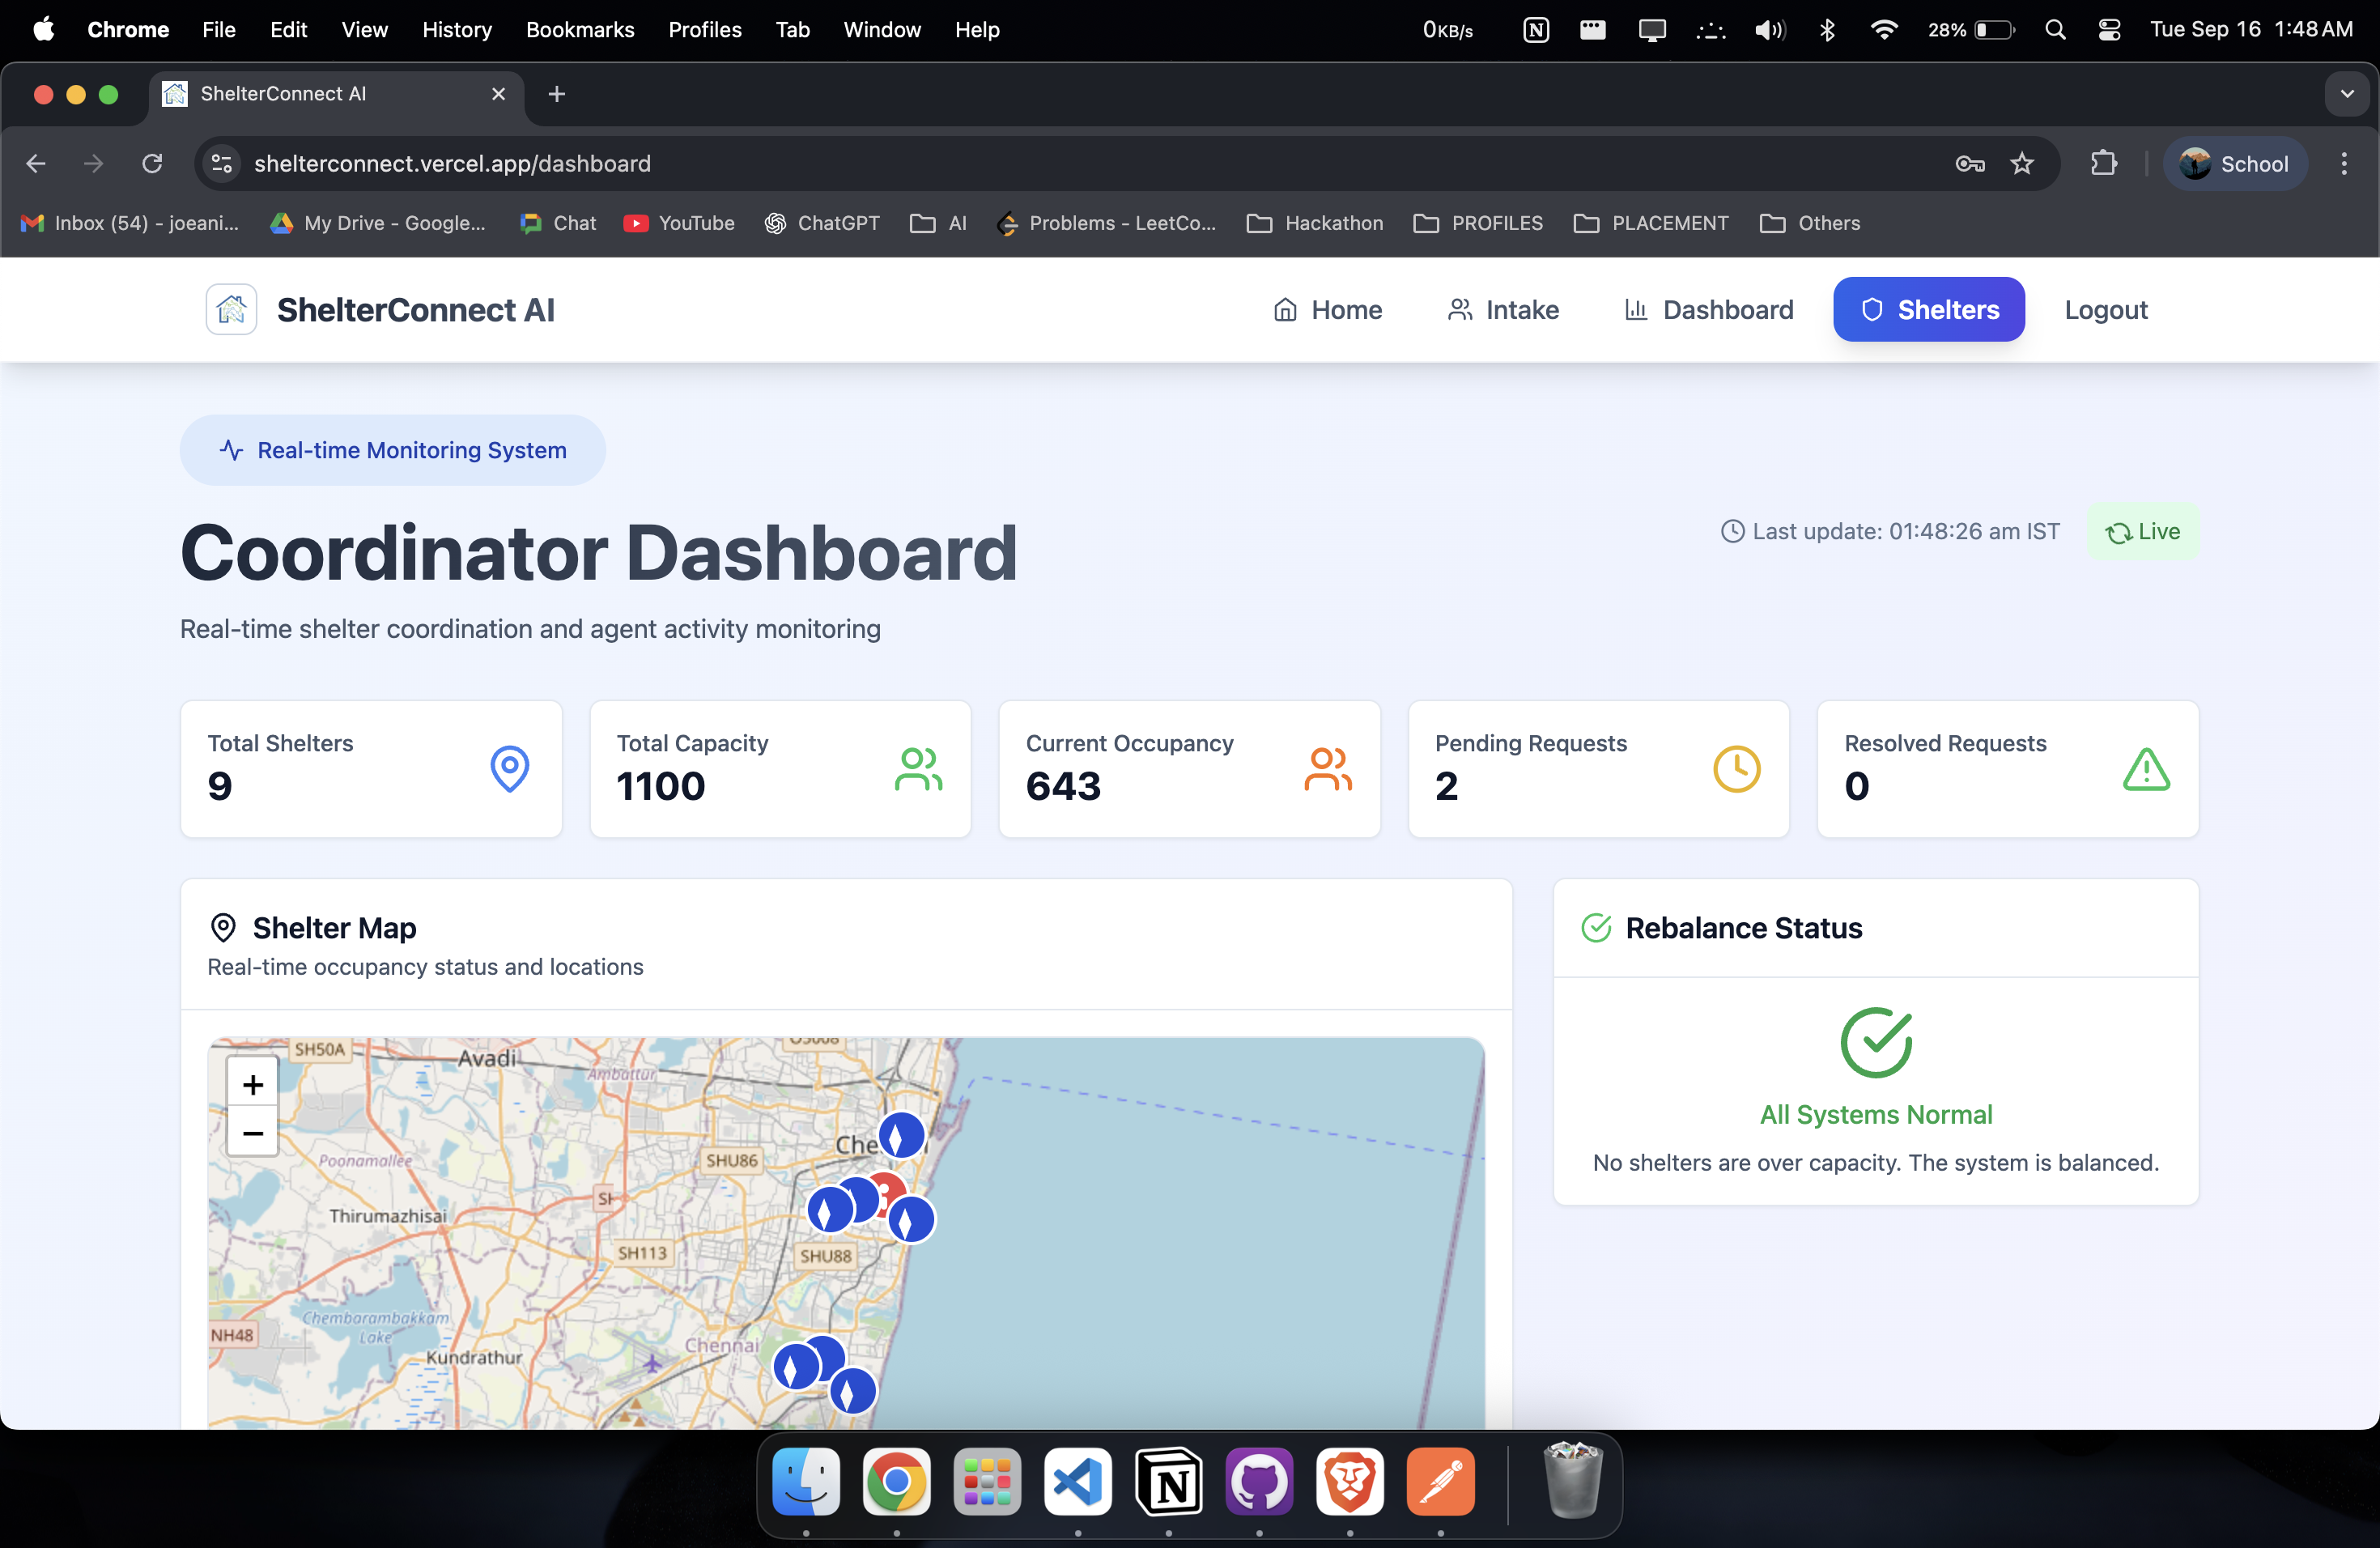Go to the Intake navigation tab
The height and width of the screenshot is (1548, 2380).
click(x=1503, y=309)
